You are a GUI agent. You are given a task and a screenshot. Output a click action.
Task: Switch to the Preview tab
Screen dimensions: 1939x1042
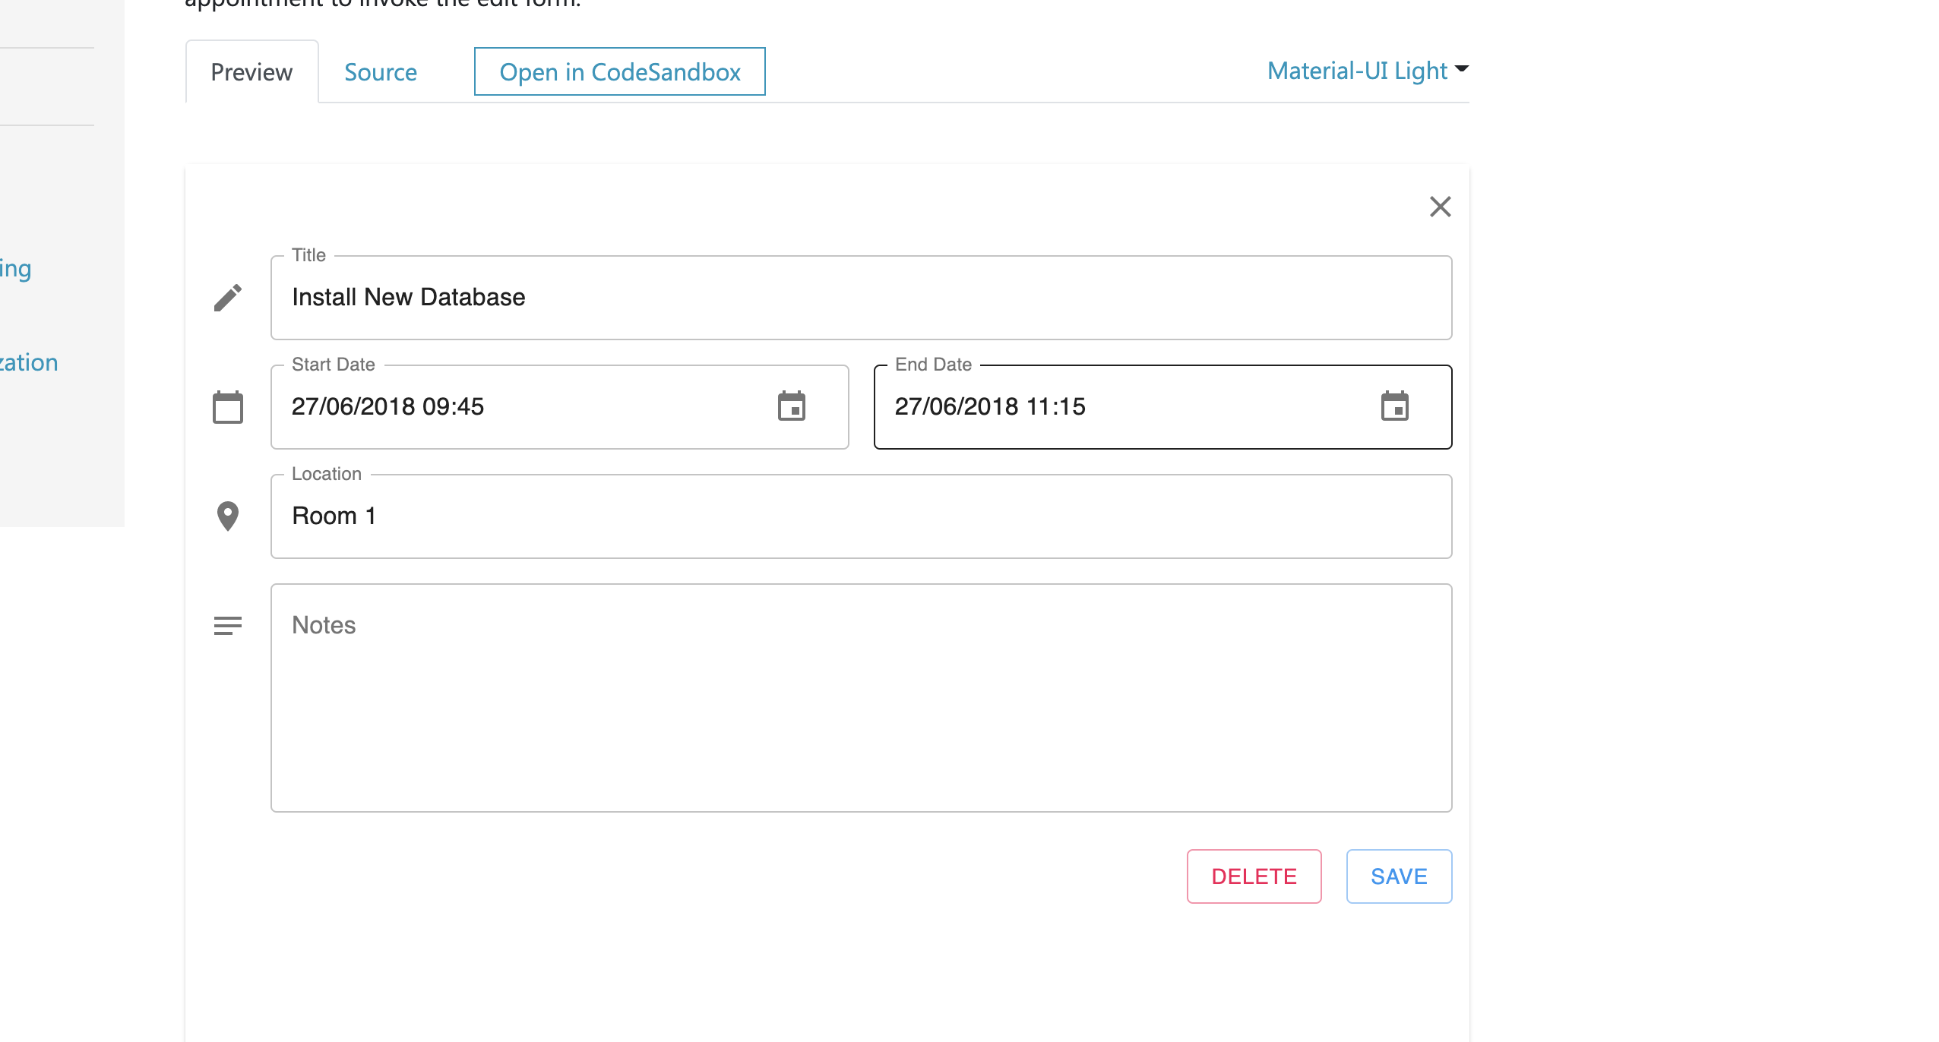(x=251, y=71)
